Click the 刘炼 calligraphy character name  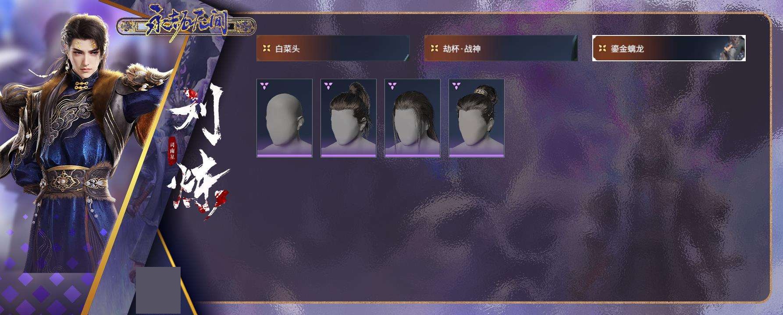[197, 151]
